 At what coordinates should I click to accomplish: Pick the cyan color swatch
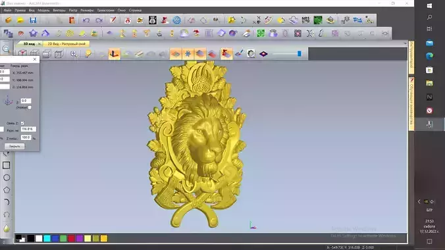point(47,238)
